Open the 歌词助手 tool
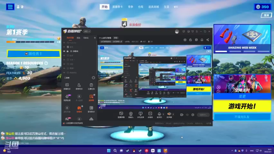Image resolution: width=274 pixels, height=154 pixels. pos(91,109)
